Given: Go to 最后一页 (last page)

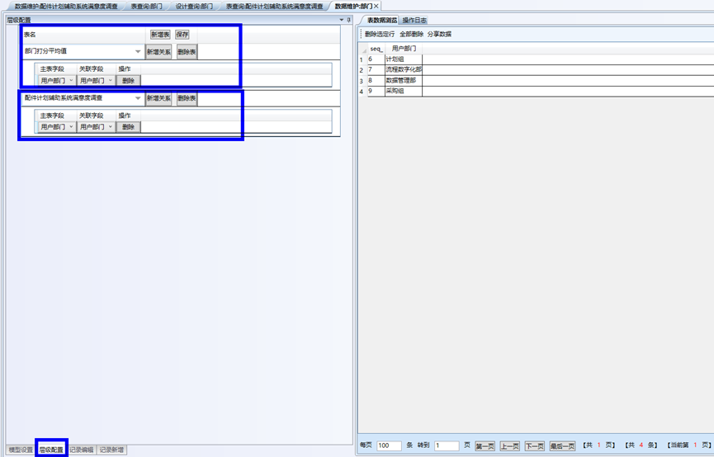Looking at the screenshot, I should pyautogui.click(x=562, y=446).
